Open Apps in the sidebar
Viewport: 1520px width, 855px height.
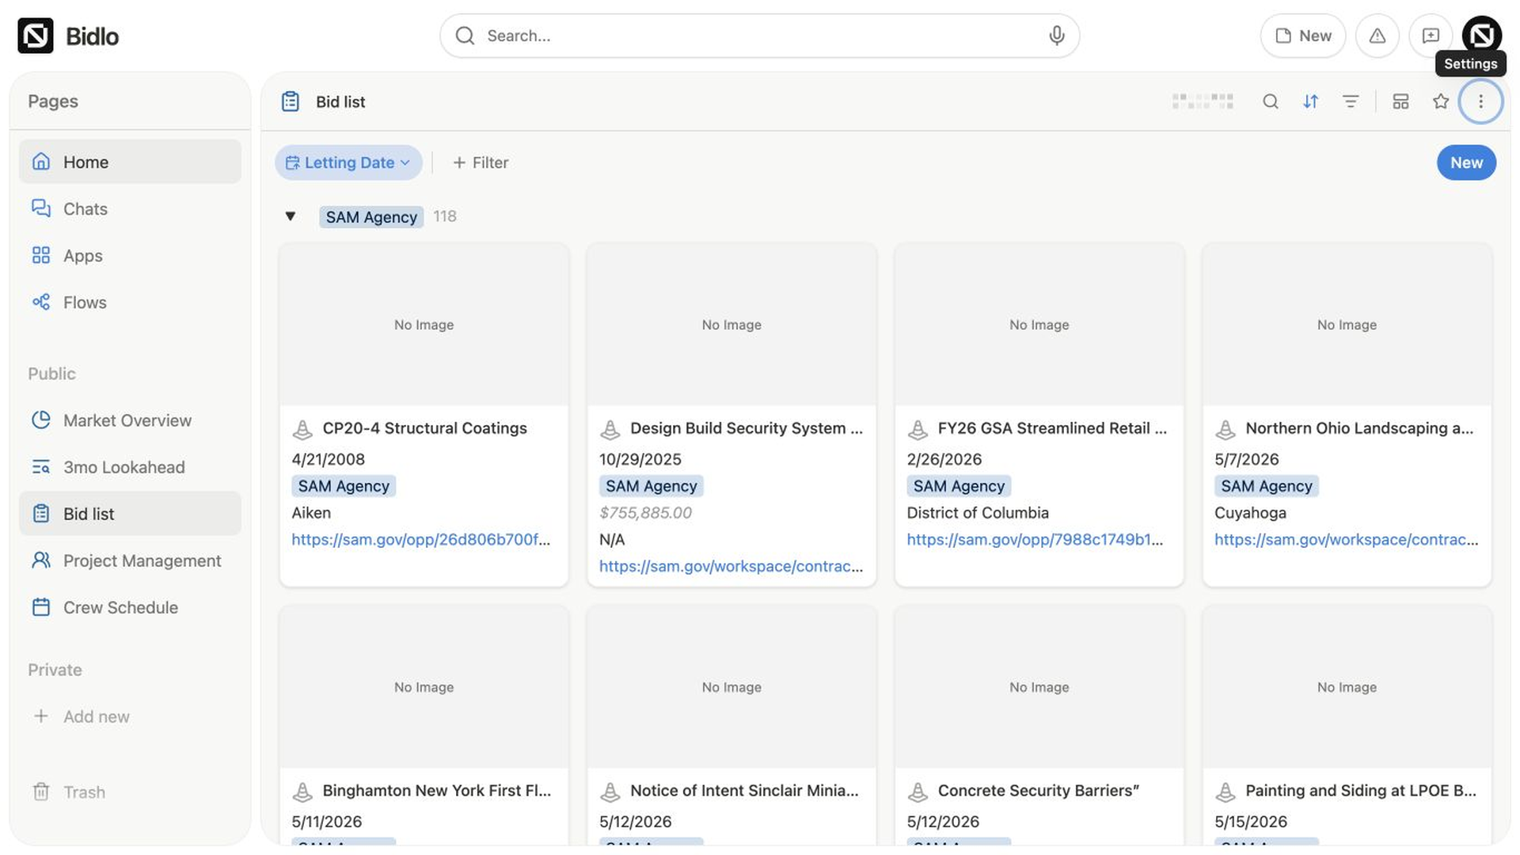[x=130, y=256]
